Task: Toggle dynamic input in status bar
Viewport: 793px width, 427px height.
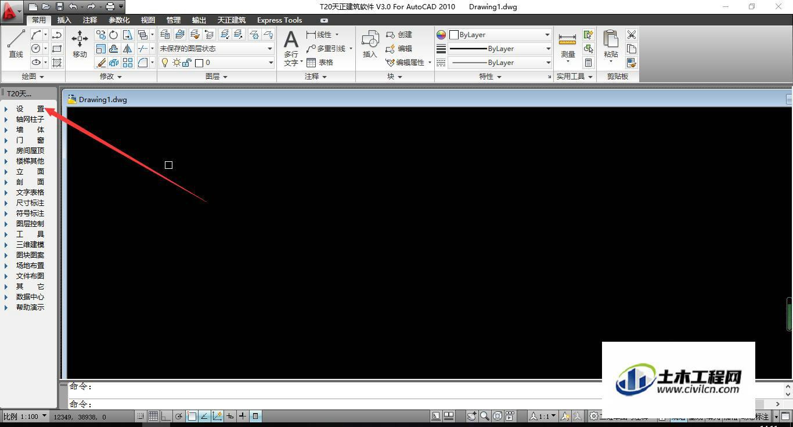Action: [230, 416]
